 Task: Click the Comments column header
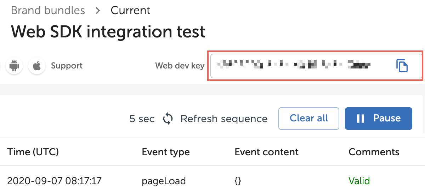point(374,152)
